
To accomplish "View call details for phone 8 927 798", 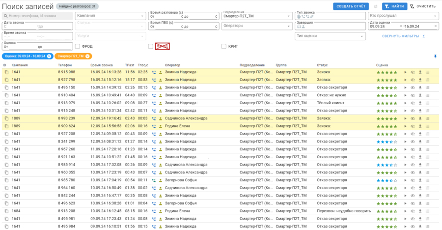I will (x=413, y=80).
